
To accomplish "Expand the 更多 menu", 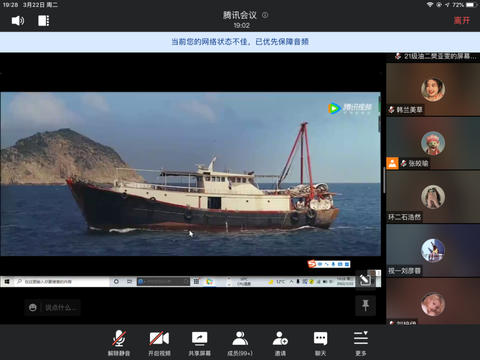I will 361,344.
